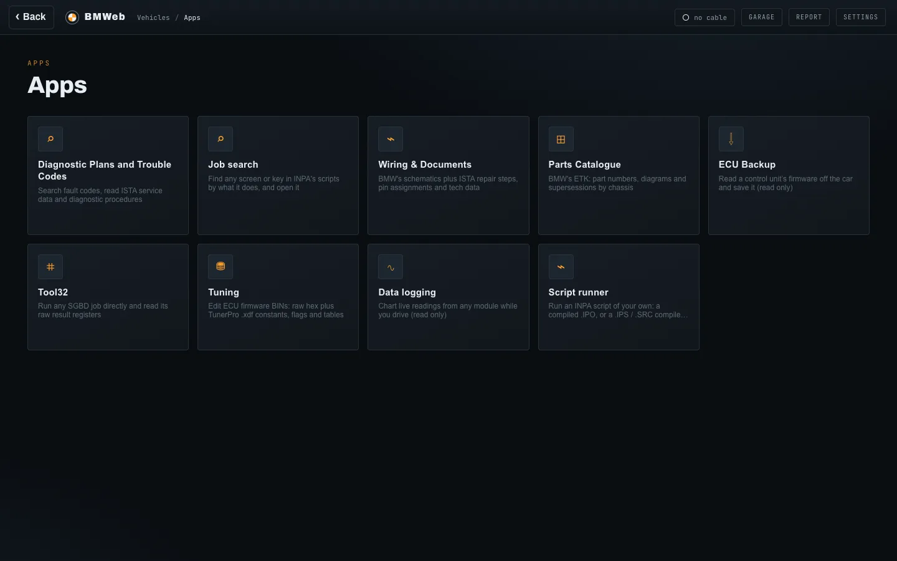The width and height of the screenshot is (897, 561).
Task: Launch the Tuning app title
Action: click(224, 292)
